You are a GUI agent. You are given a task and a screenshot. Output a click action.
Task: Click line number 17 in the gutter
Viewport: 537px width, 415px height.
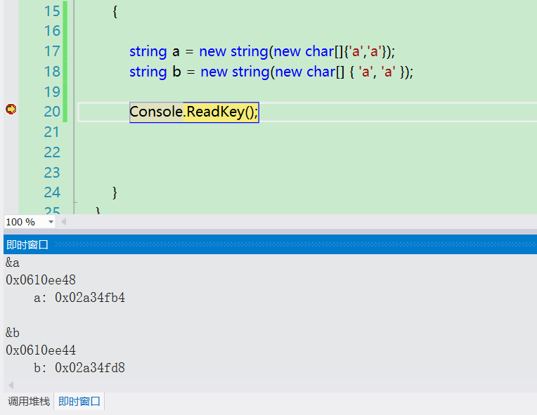[52, 51]
